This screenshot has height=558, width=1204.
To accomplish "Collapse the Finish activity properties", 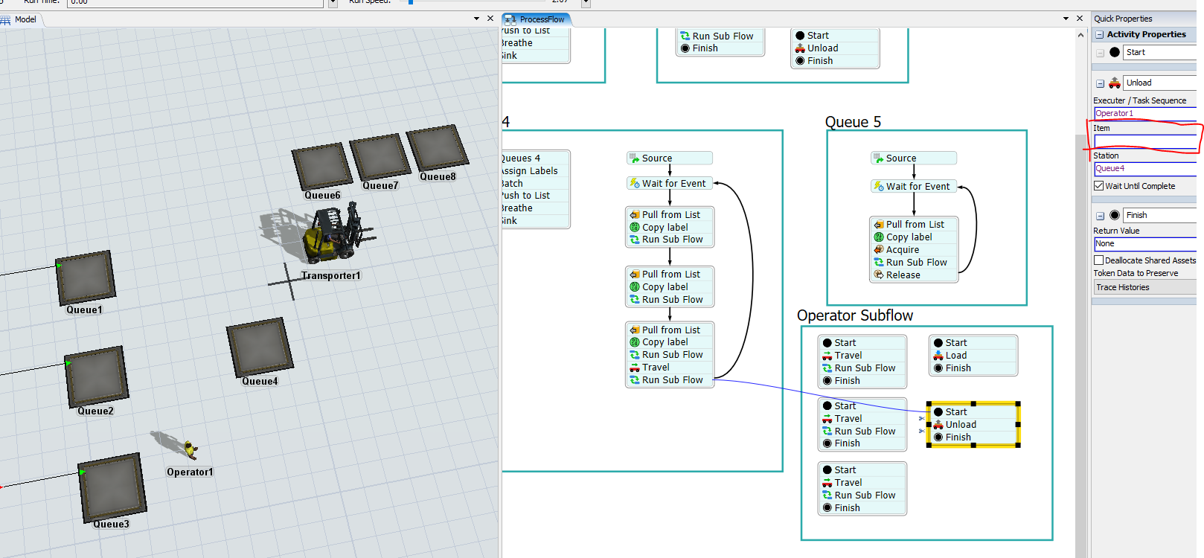I will 1100,216.
